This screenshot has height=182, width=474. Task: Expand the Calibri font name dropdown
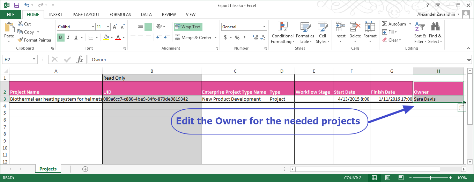(x=93, y=27)
